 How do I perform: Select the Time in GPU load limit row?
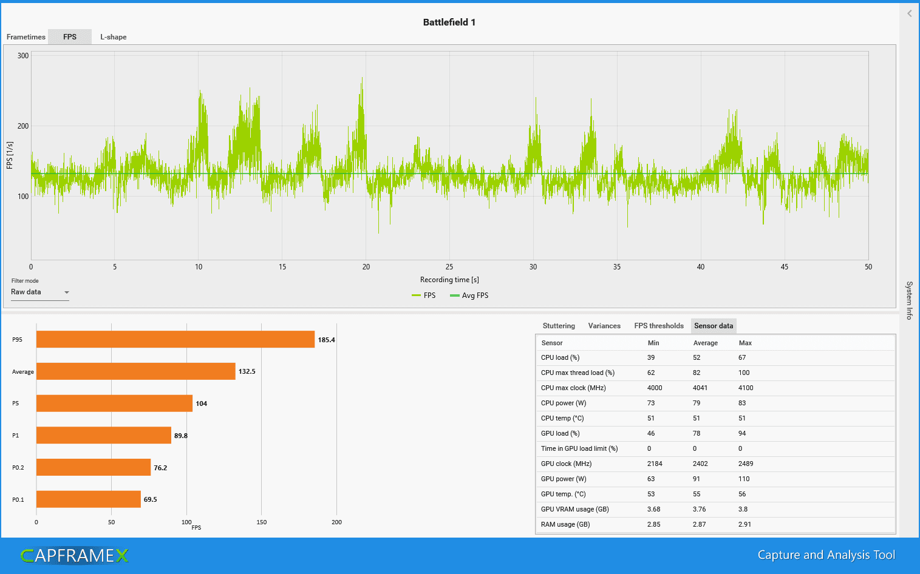(x=716, y=449)
